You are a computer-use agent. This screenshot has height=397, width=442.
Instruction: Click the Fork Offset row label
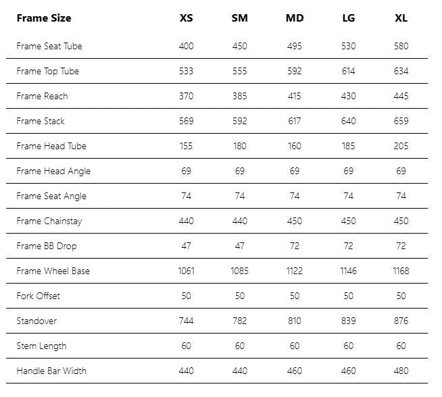(37, 296)
